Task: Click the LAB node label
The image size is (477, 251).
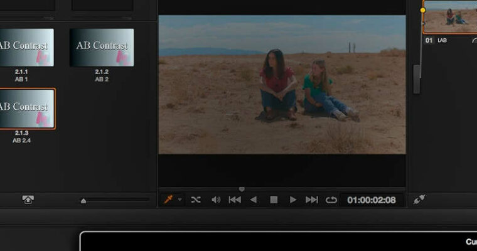Action: tap(442, 40)
